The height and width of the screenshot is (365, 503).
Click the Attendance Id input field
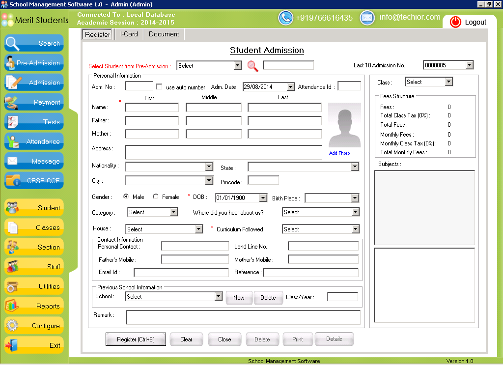coord(349,86)
